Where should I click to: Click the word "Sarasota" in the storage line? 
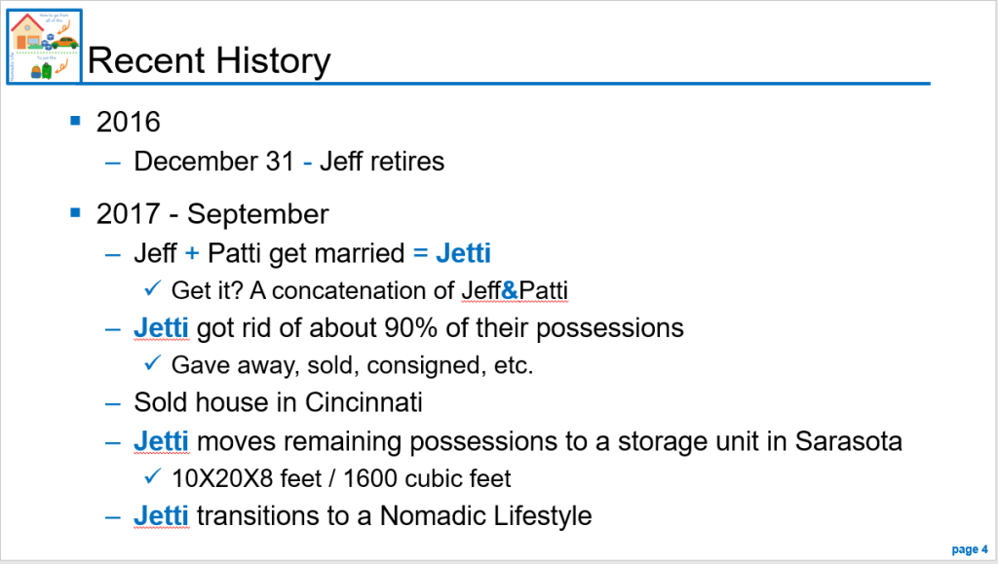848,441
